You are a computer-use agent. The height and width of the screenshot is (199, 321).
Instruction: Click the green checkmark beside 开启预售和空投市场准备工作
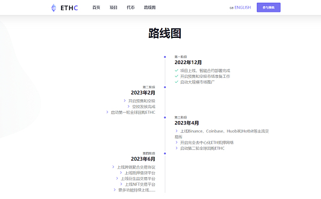(x=177, y=76)
